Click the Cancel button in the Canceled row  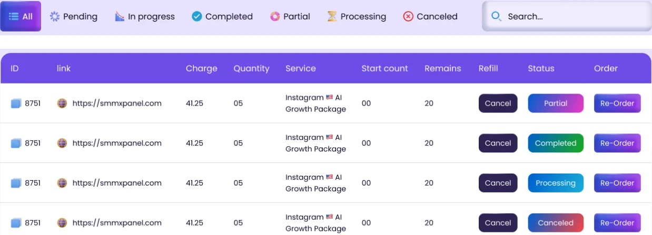pyautogui.click(x=498, y=223)
